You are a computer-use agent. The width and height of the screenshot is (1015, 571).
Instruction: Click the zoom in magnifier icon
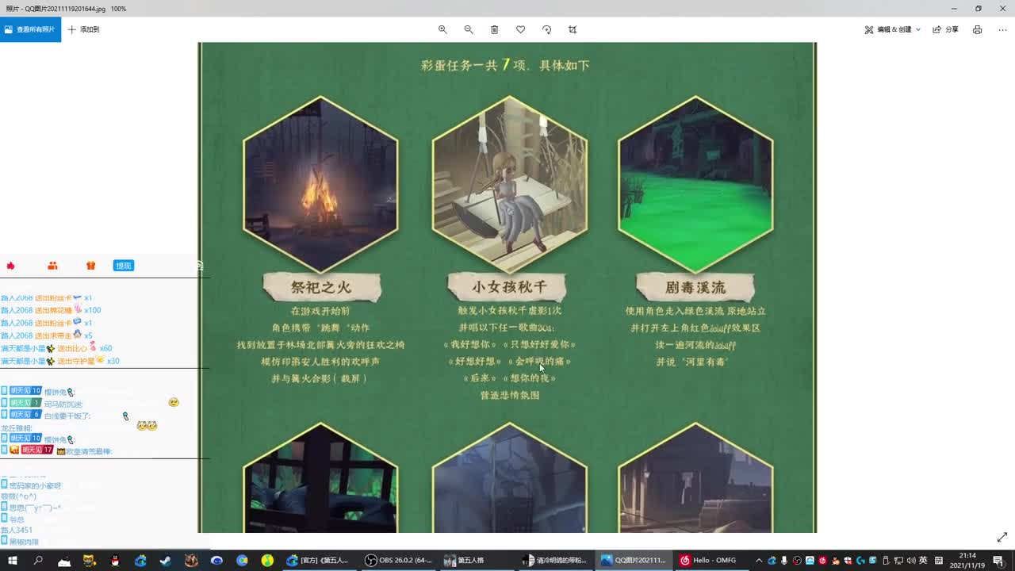(x=442, y=29)
